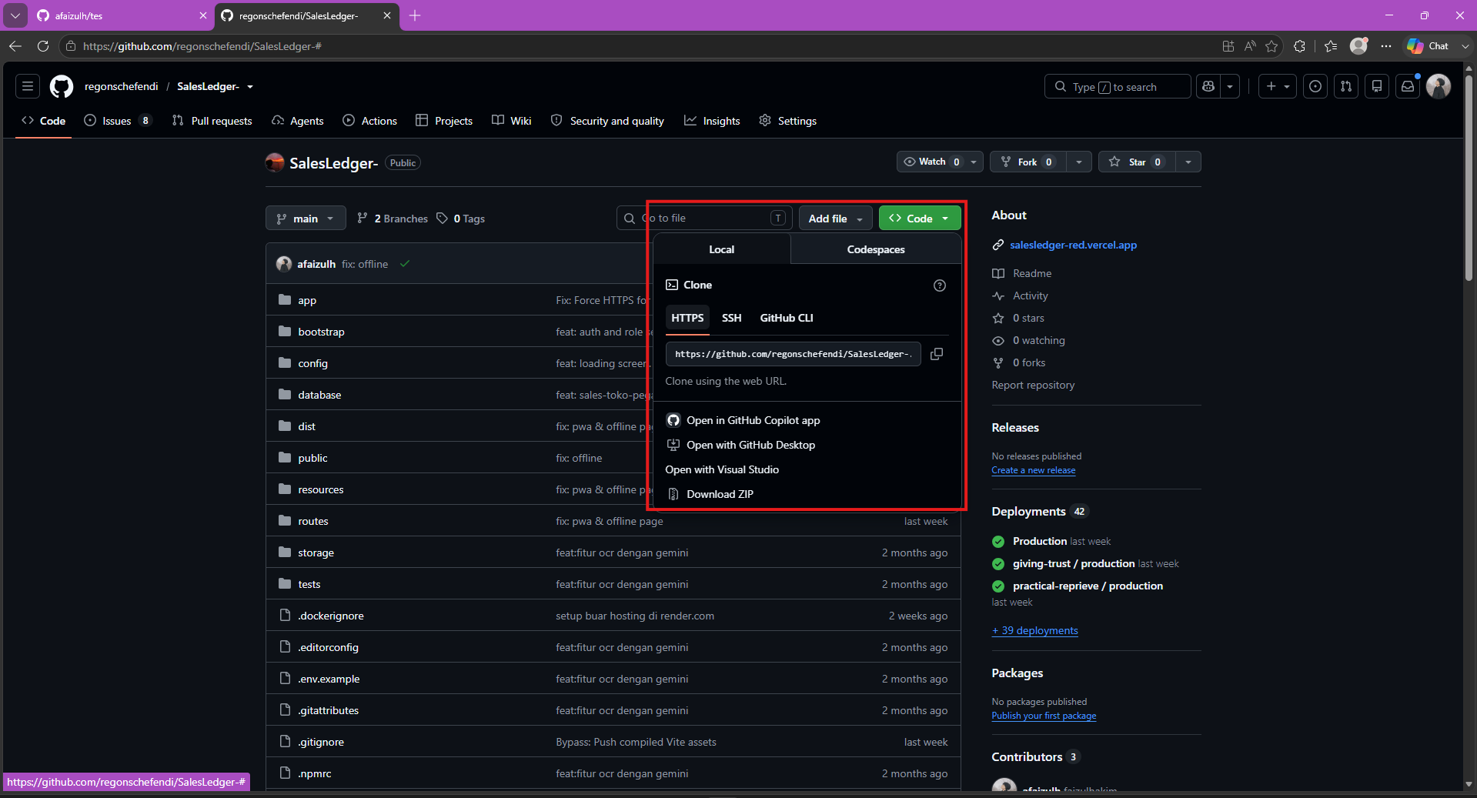Refresh the browser page

coord(43,46)
